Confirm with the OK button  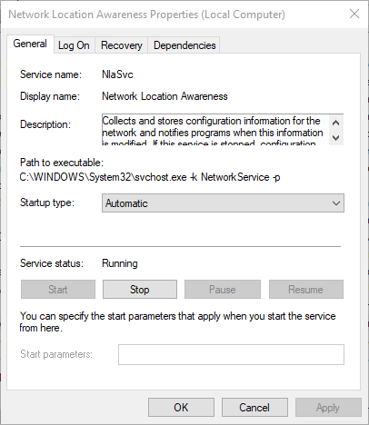tap(181, 408)
